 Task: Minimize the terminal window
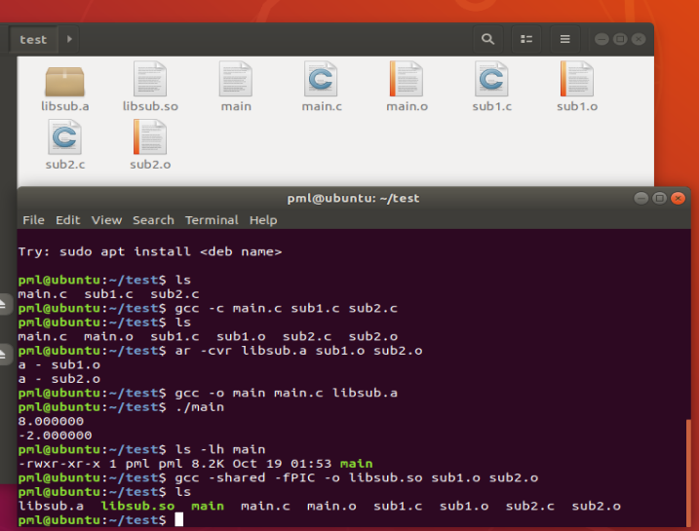click(x=641, y=198)
